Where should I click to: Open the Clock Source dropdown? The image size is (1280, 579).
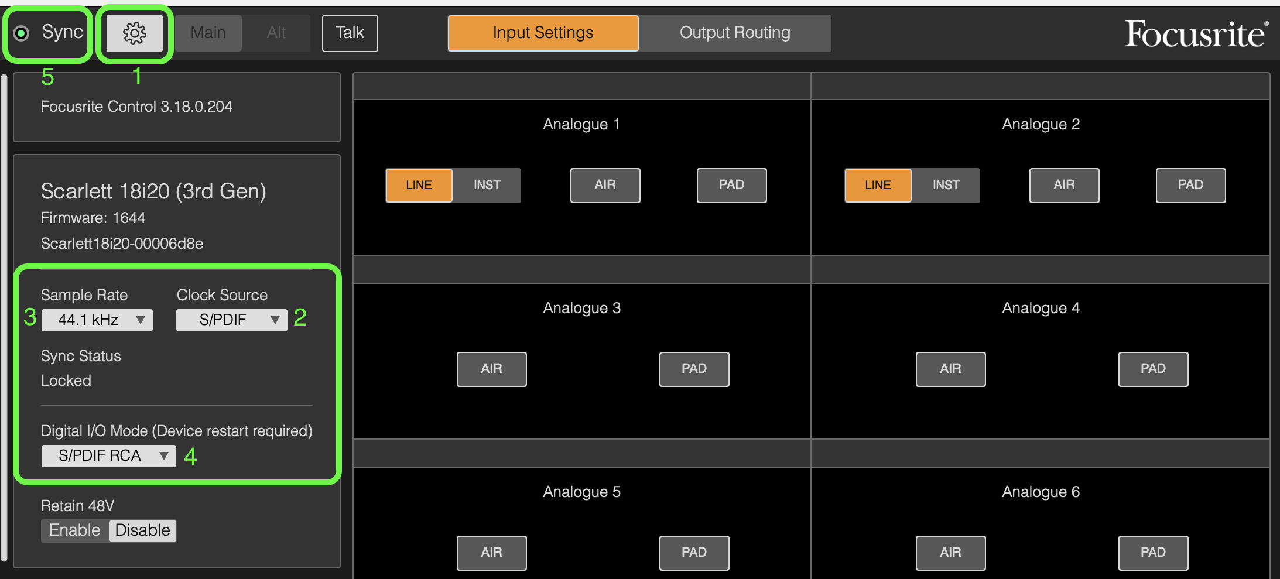tap(231, 320)
